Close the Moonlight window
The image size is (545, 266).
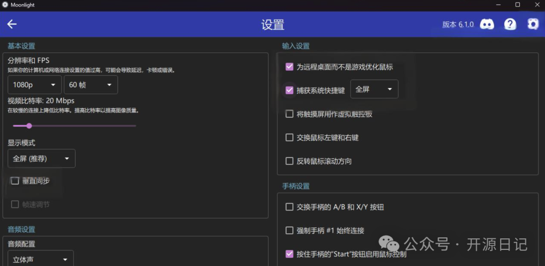point(535,5)
